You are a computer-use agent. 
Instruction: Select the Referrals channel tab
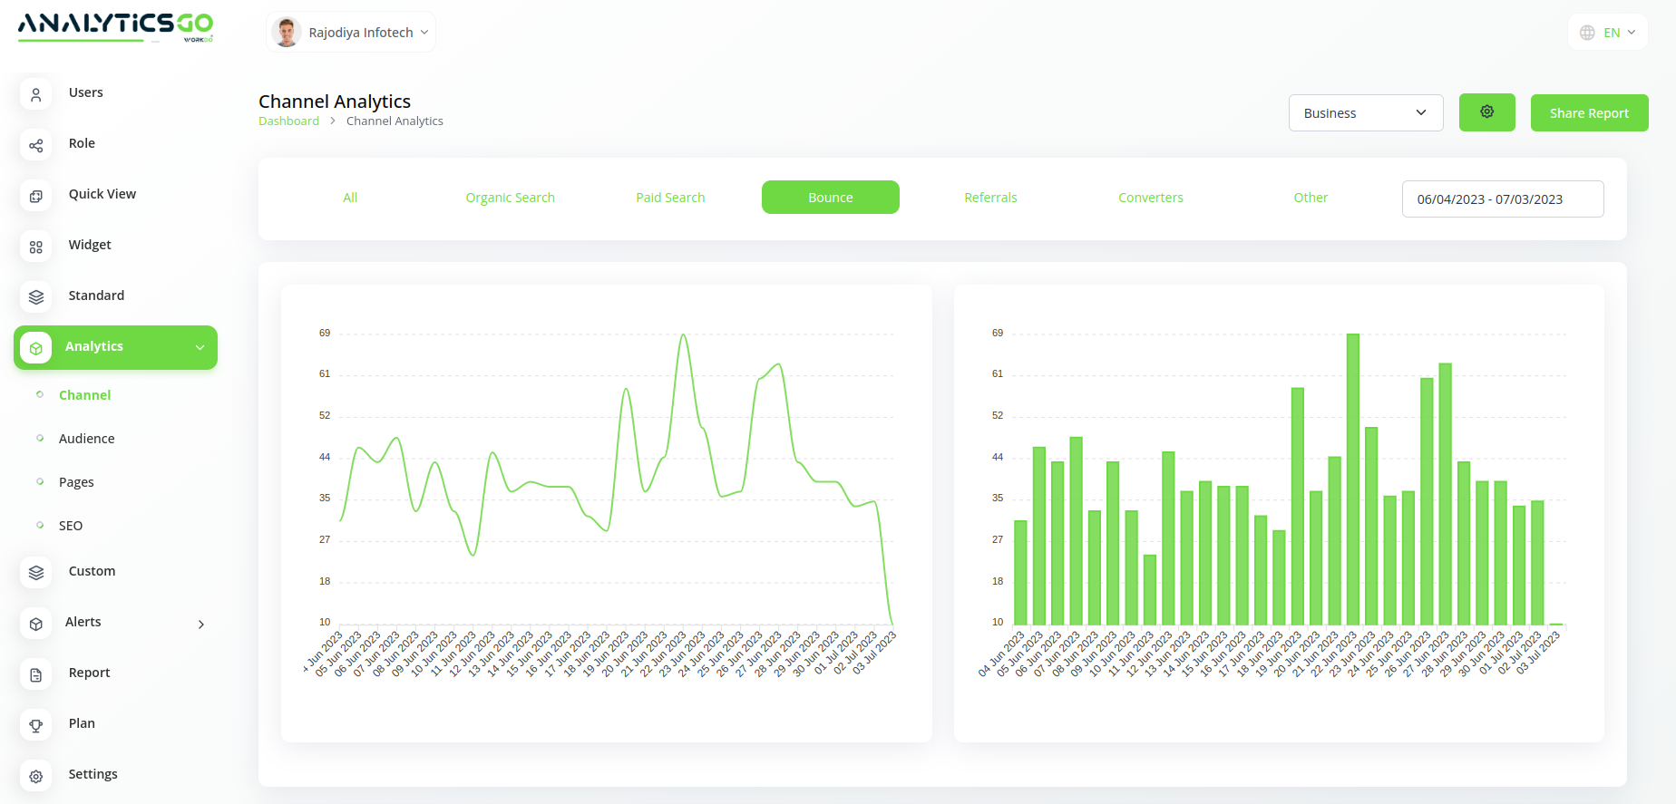990,198
